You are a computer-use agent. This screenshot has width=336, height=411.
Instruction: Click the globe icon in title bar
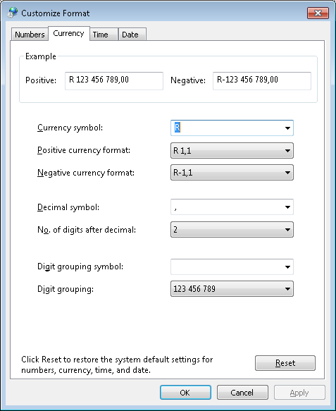pos(13,13)
